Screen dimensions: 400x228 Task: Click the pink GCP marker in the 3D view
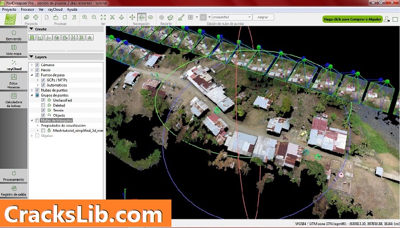point(341,174)
